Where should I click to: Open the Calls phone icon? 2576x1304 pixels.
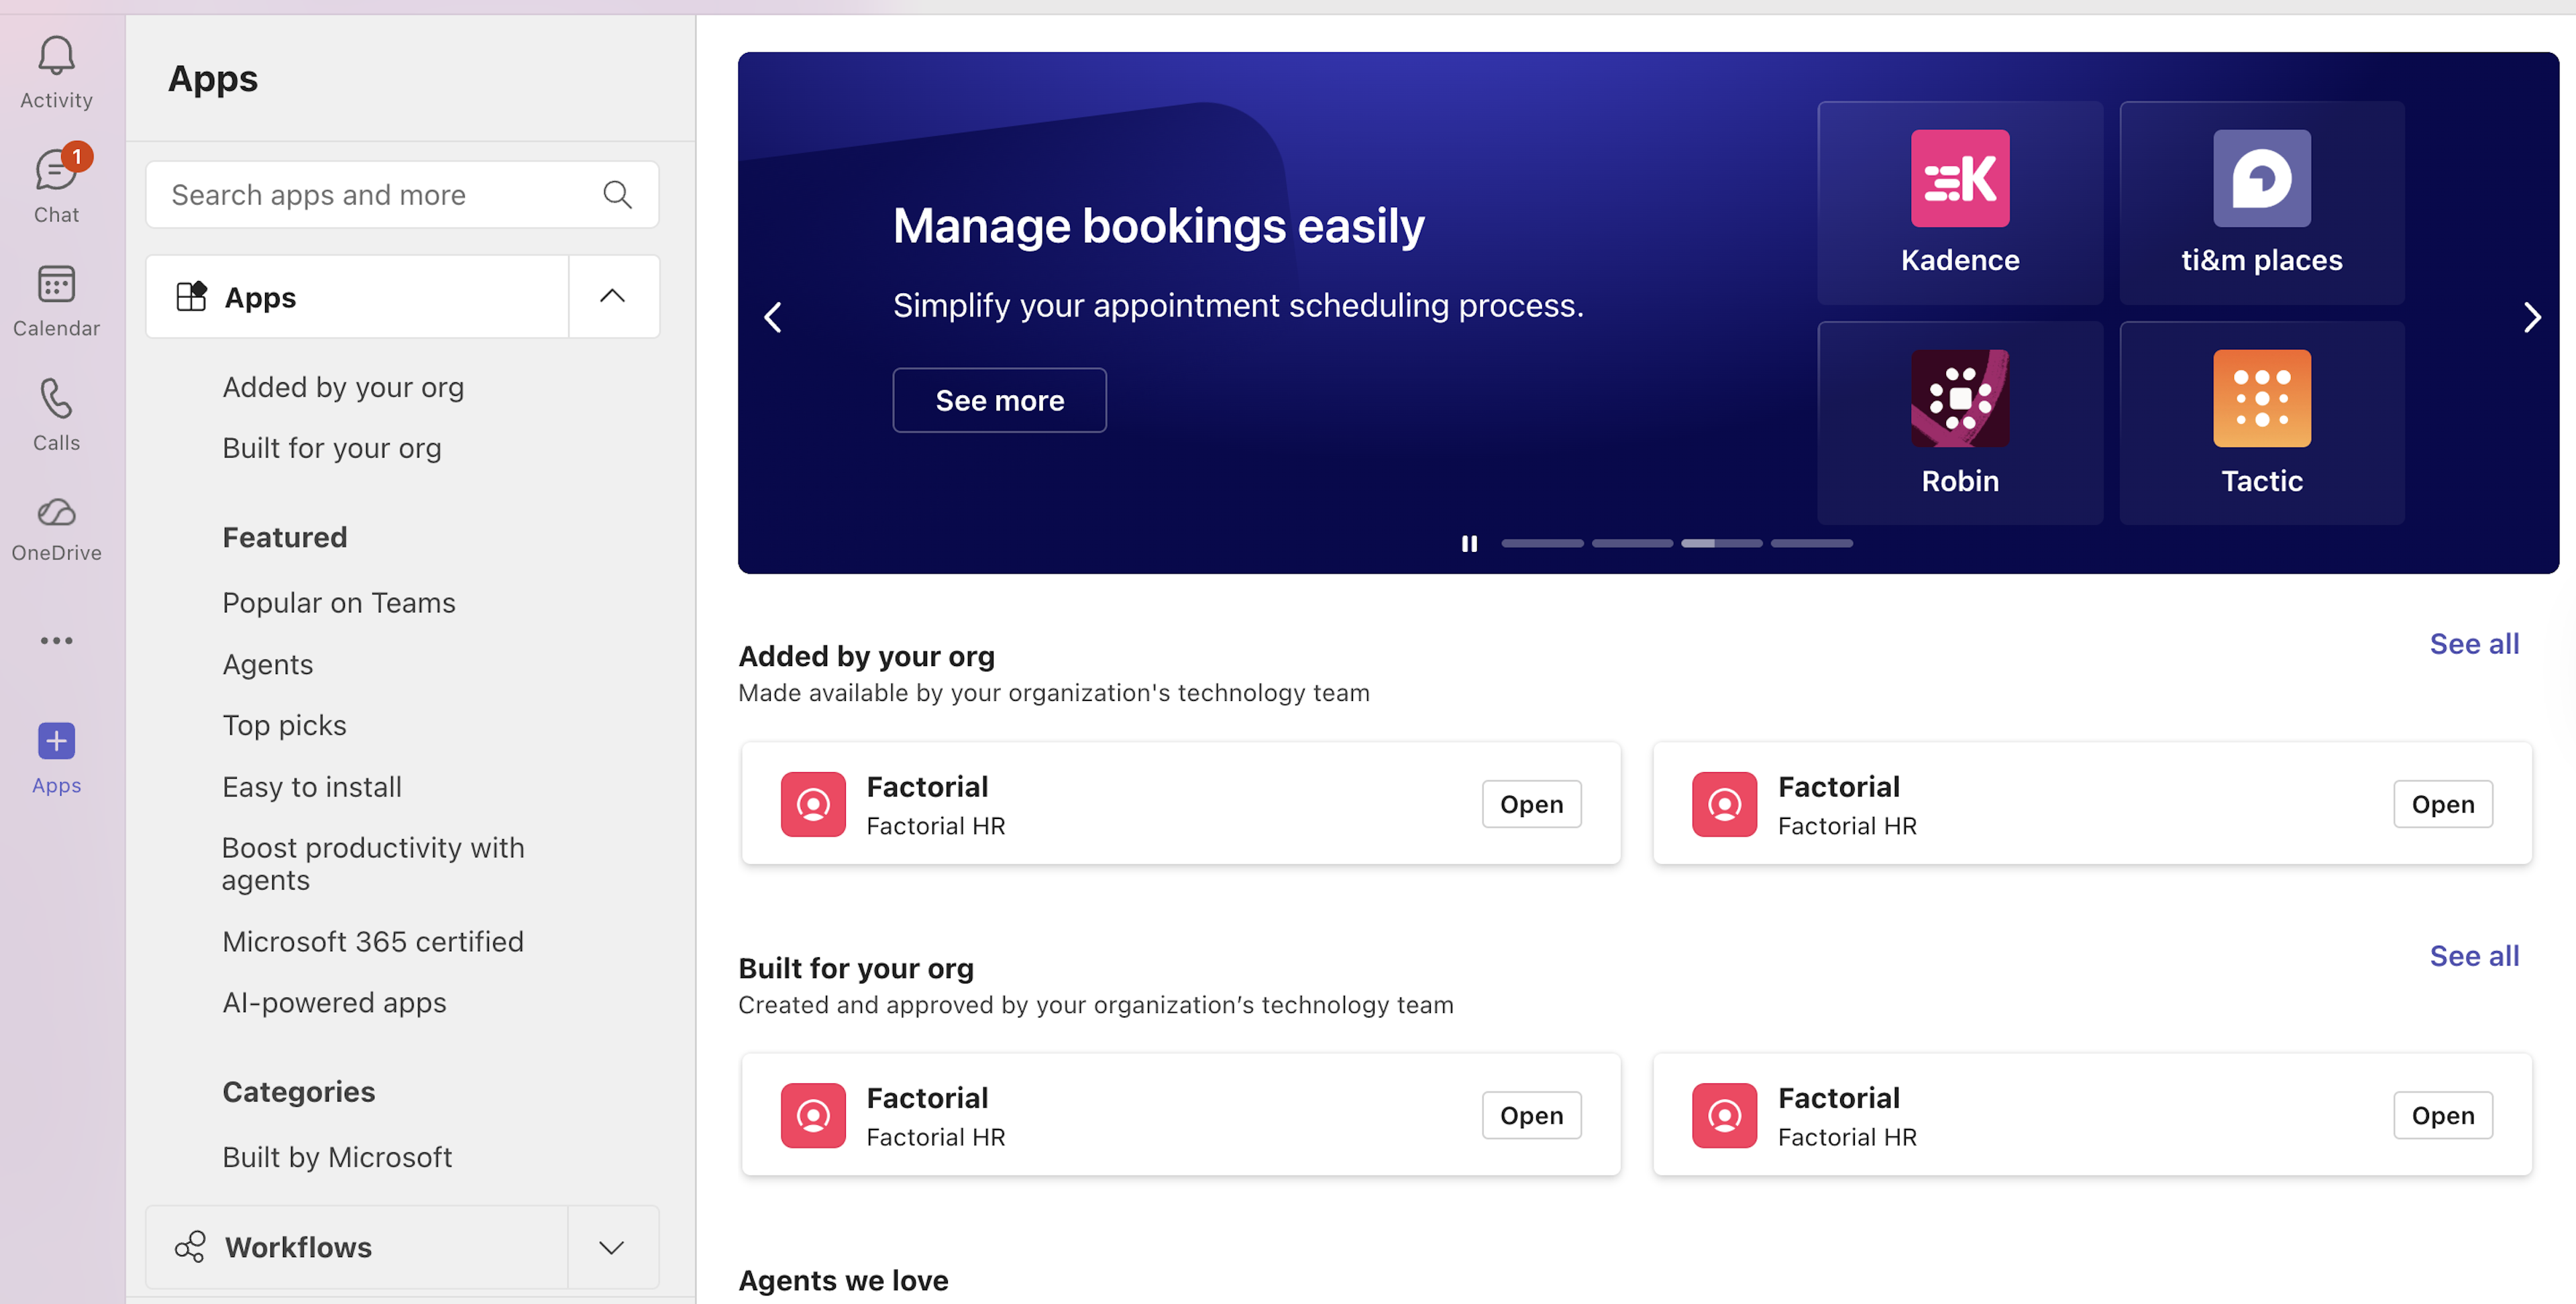(x=56, y=400)
